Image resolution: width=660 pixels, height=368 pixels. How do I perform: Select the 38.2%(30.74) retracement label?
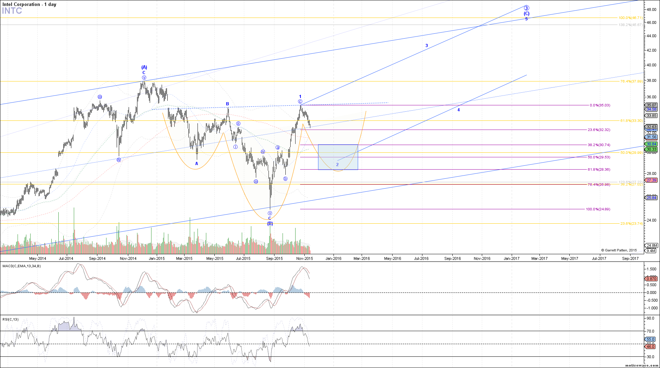[599, 145]
